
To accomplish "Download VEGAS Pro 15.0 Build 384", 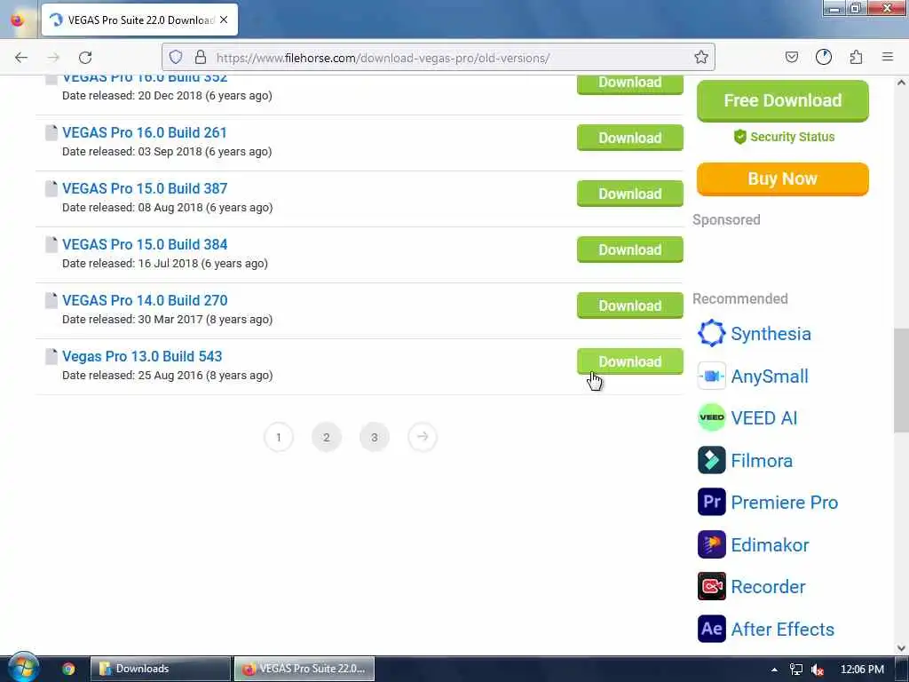I will pos(629,250).
